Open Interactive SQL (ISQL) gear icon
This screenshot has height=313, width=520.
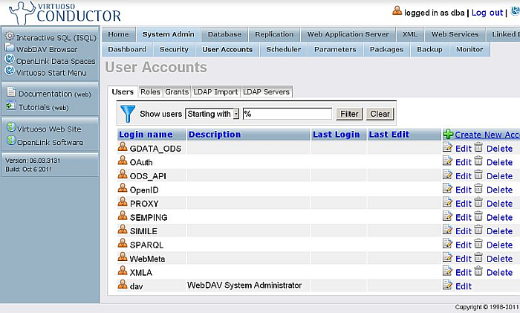[x=10, y=36]
